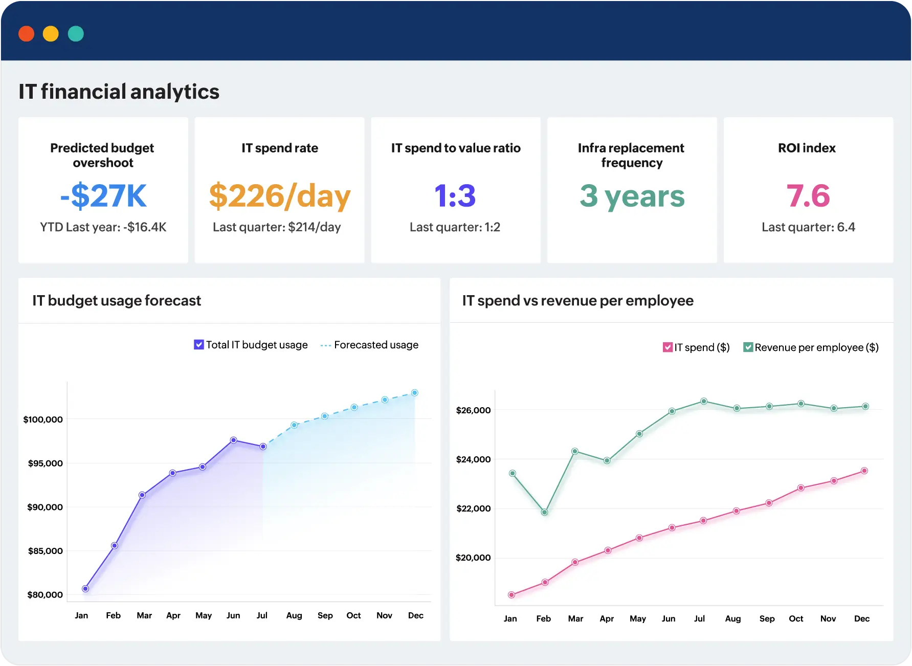Open the ROI index 7.6 card
912x666 pixels.
pyautogui.click(x=808, y=190)
